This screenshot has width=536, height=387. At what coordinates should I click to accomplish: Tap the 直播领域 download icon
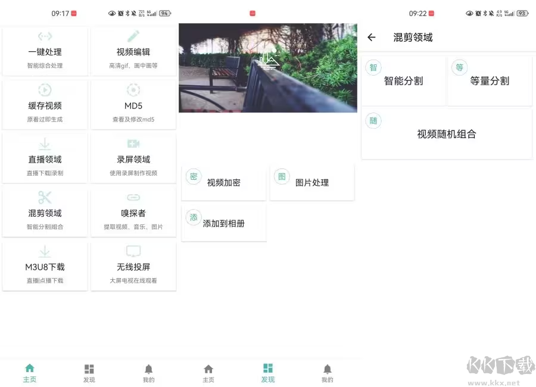click(45, 144)
